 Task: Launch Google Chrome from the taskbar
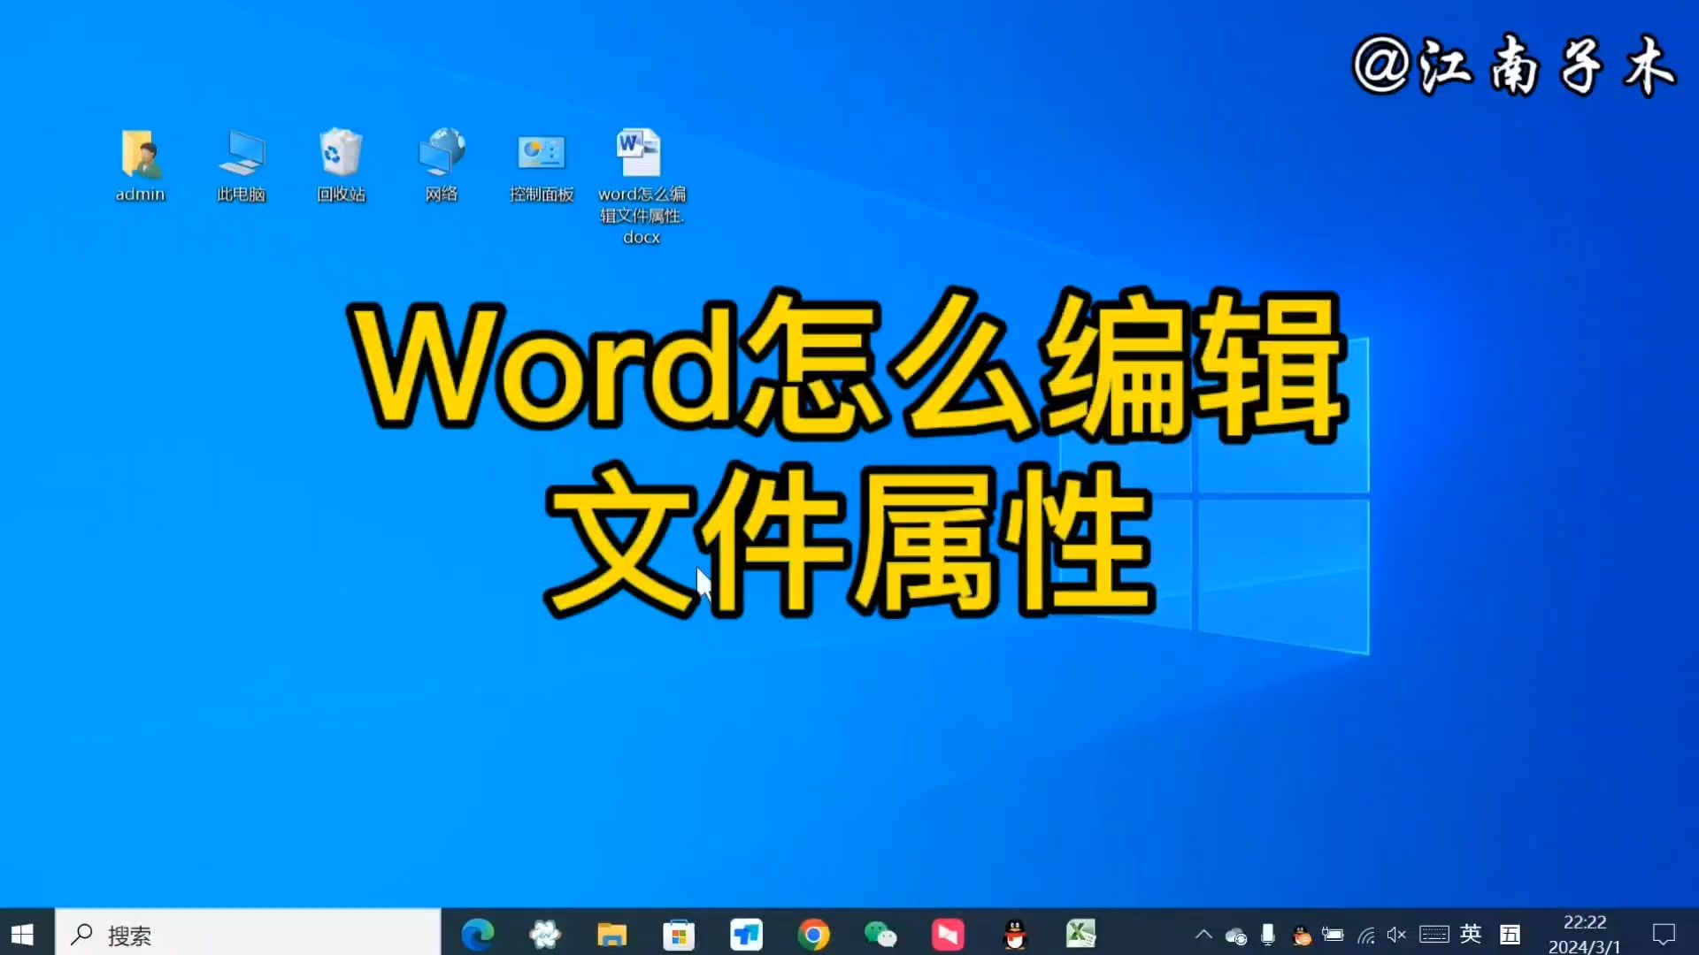814,935
